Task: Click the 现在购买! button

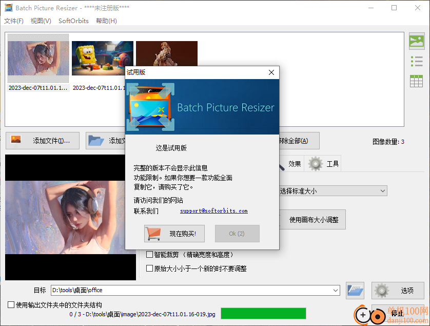Action: [x=174, y=234]
